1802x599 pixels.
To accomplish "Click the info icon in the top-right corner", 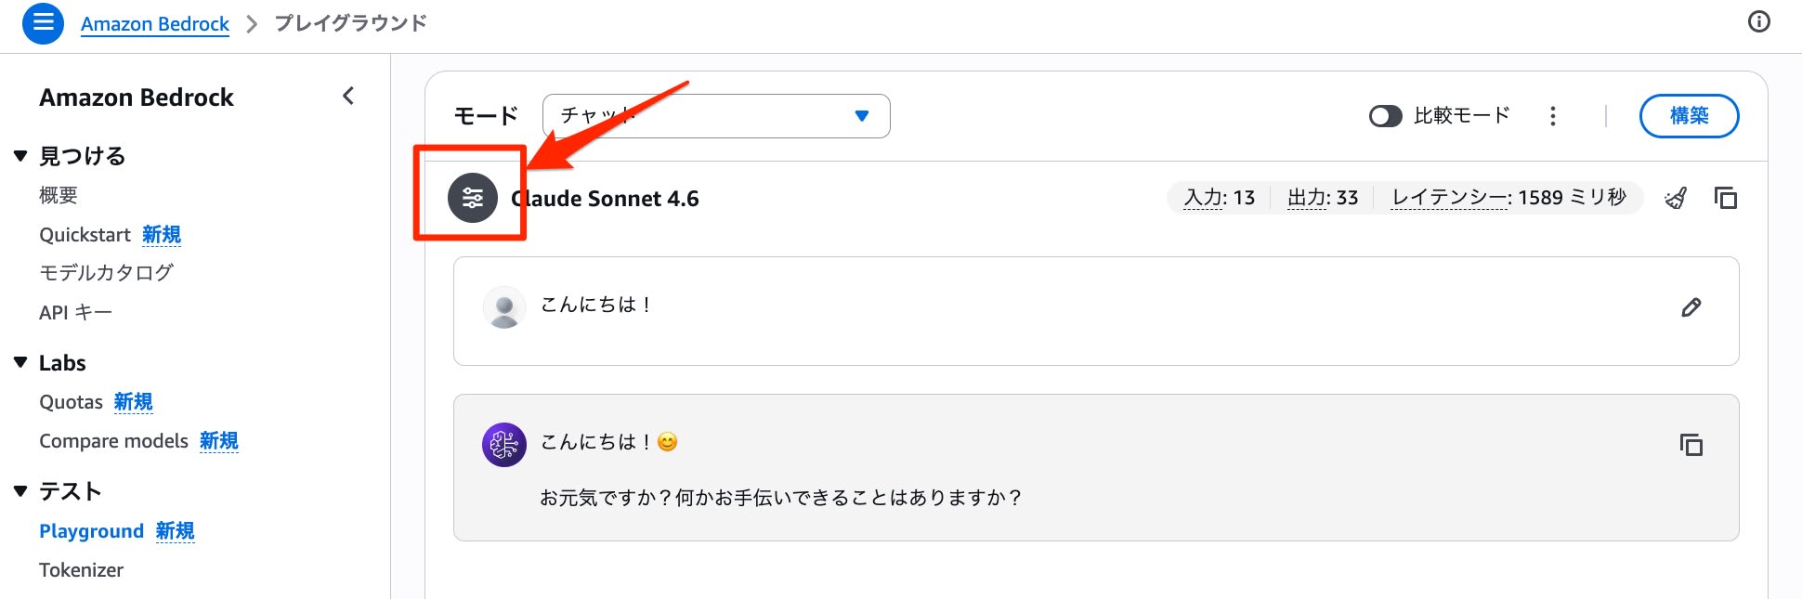I will pos(1758,20).
